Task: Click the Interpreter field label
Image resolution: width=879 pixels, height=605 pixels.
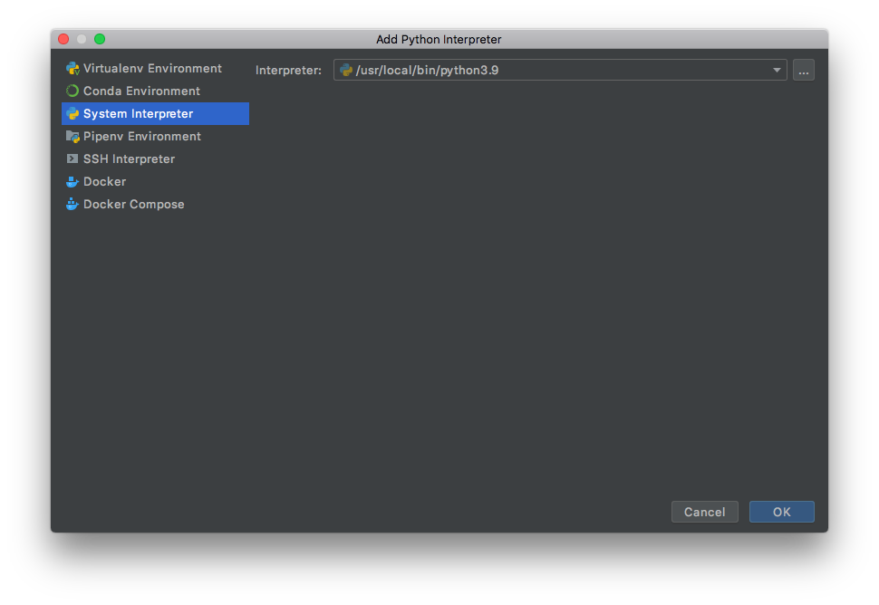Action: coord(288,70)
